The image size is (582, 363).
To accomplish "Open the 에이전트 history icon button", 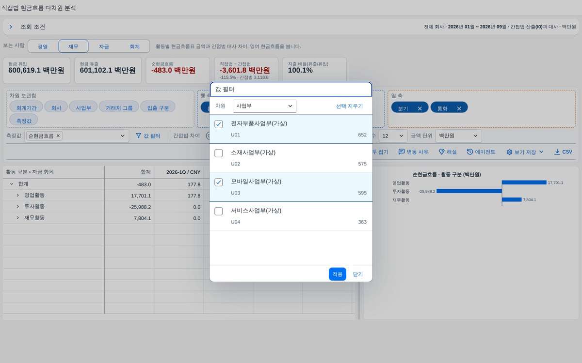I will tap(481, 152).
